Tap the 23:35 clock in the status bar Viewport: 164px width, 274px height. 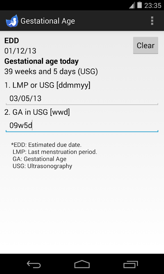coord(153,5)
